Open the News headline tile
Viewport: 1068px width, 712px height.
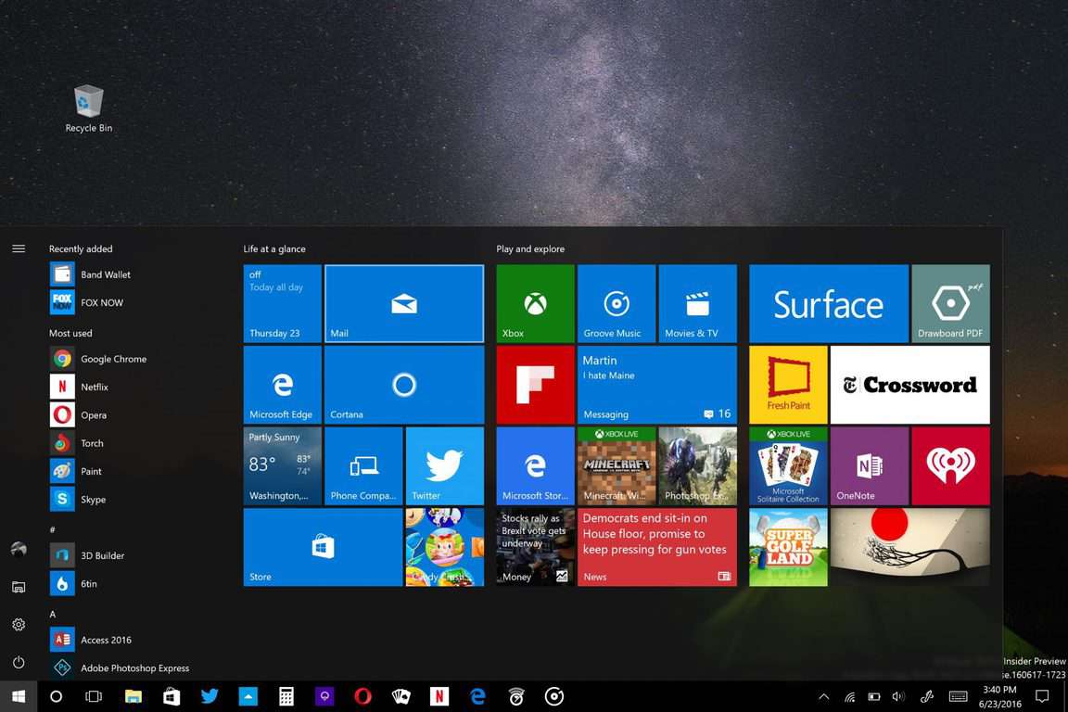point(656,546)
